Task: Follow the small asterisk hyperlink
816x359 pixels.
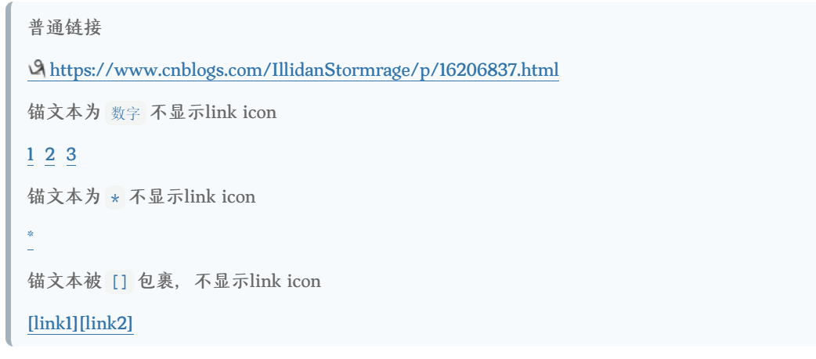Action: click(x=31, y=235)
